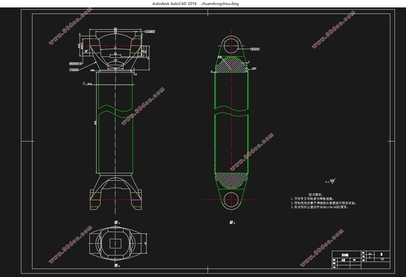
Task: Click the upper hatched section of shaft
Action: [231, 65]
